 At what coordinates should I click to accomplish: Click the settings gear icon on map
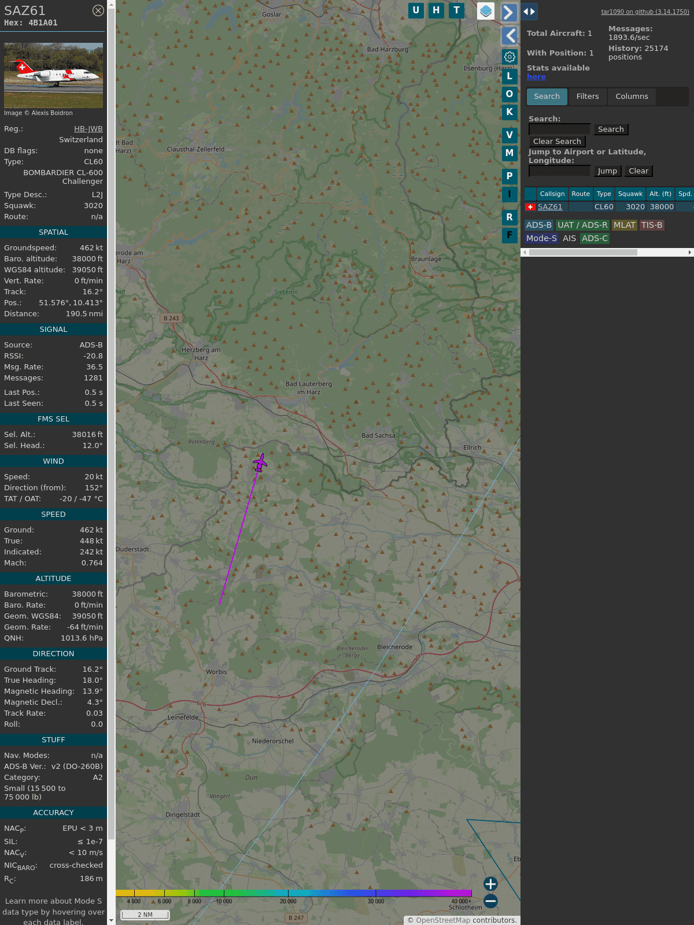pyautogui.click(x=510, y=57)
